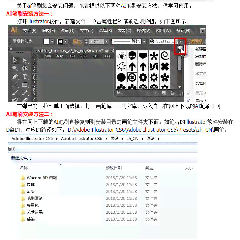Select the Pen tool
Viewport: 240px width, 240px height.
click(x=15, y=76)
